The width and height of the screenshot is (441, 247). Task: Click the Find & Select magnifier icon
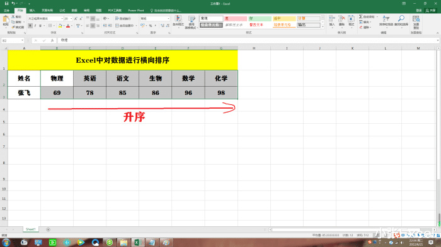pos(401,21)
